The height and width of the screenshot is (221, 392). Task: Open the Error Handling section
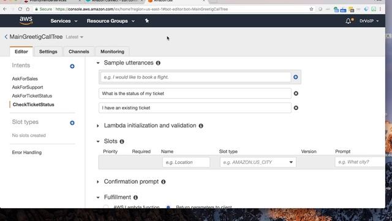27,152
